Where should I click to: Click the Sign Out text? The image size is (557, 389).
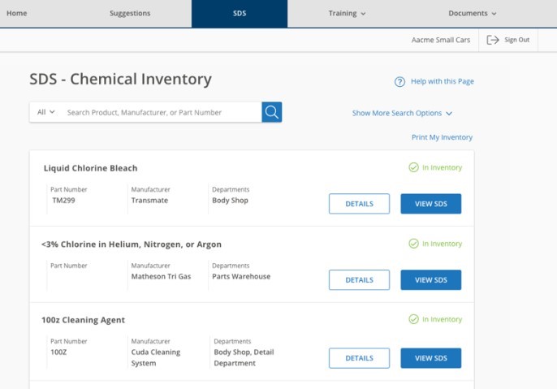(517, 40)
